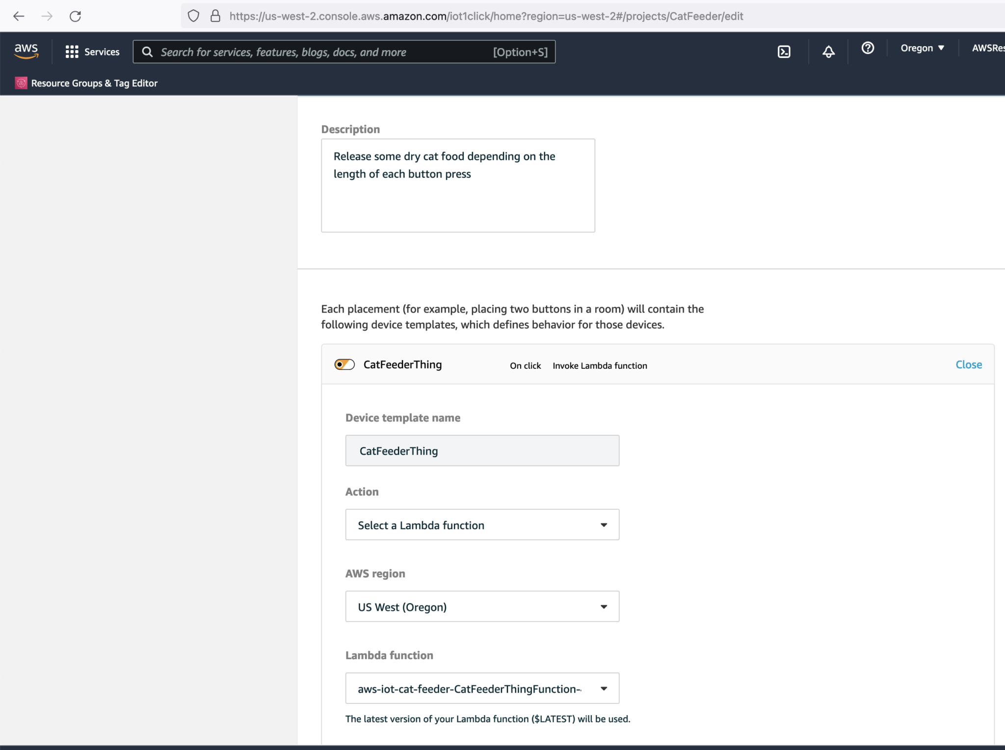
Task: Reload the page with the refresh icon
Action: click(x=75, y=16)
